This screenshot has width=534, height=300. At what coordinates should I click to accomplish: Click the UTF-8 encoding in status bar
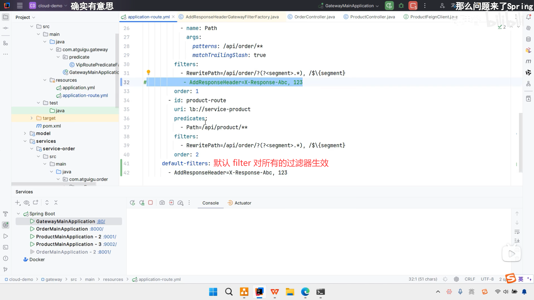(487, 279)
